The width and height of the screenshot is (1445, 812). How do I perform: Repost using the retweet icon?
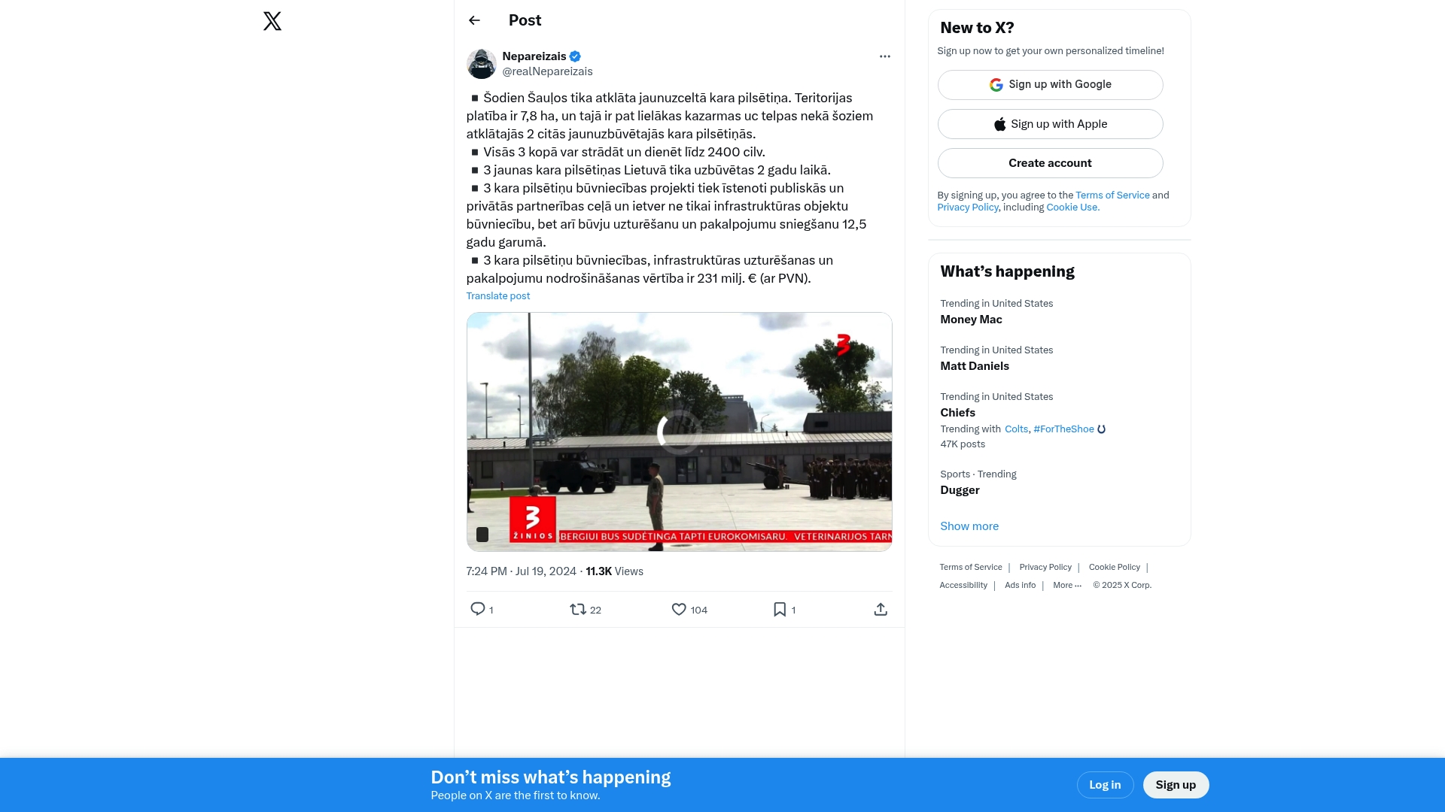click(x=578, y=609)
